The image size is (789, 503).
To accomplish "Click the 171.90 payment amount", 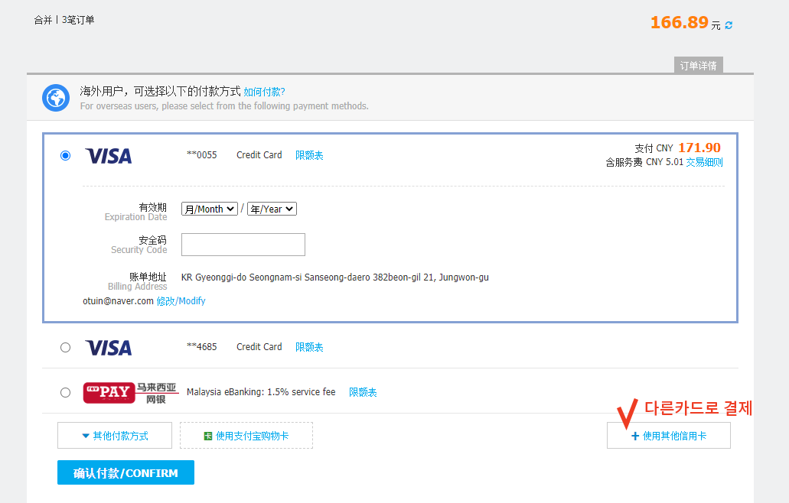I will pyautogui.click(x=699, y=148).
